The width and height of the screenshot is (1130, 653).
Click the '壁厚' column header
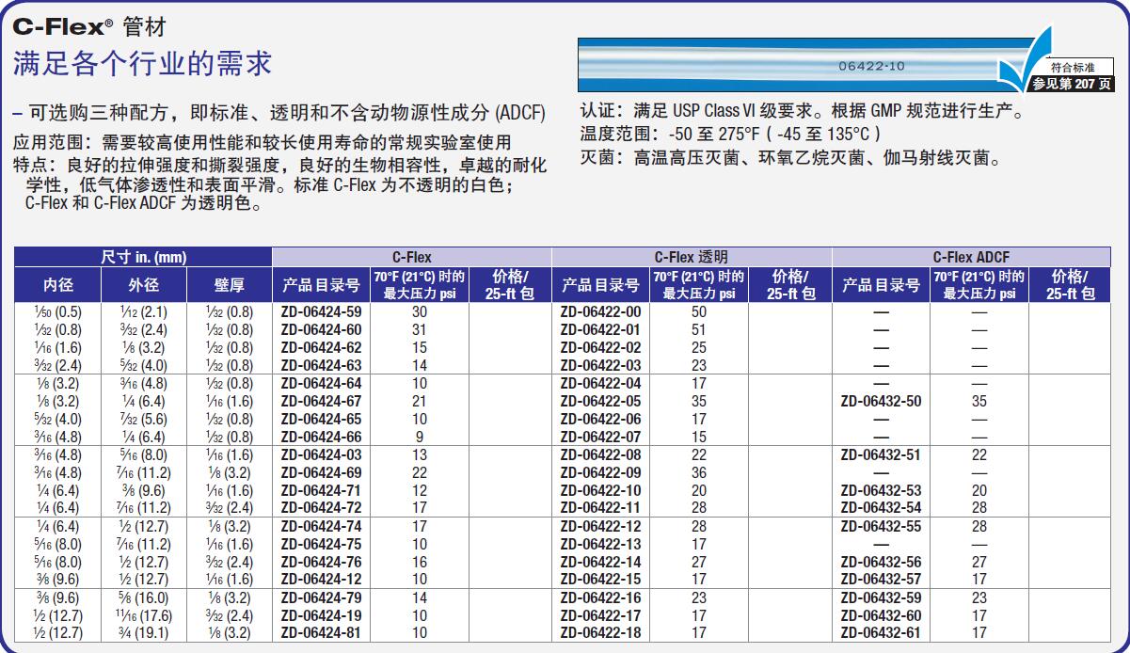pyautogui.click(x=230, y=284)
